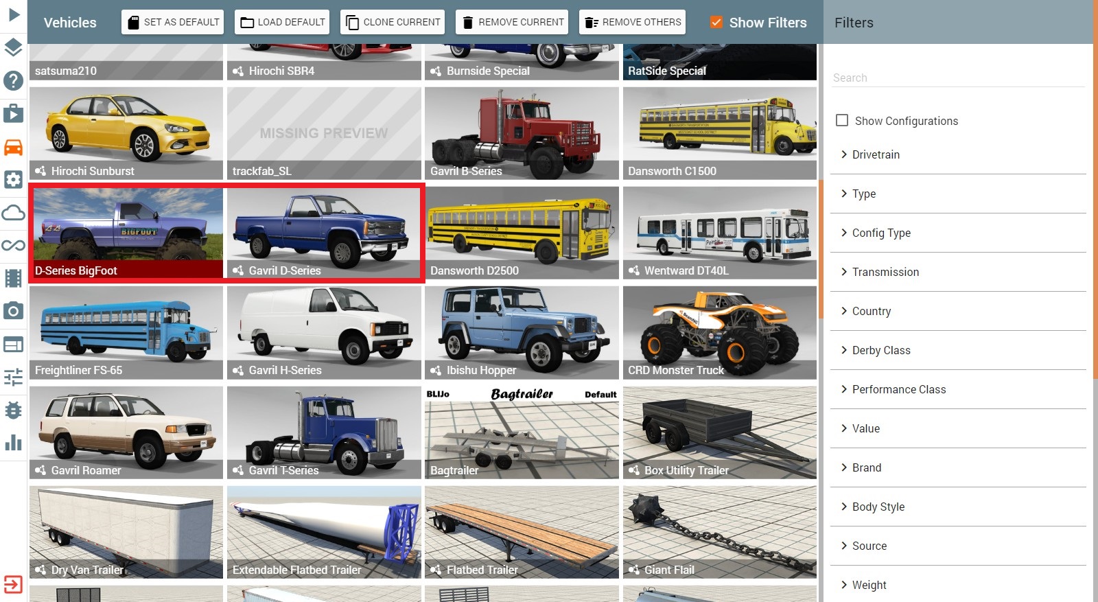Click the infinity loop icon in the sidebar
The height and width of the screenshot is (602, 1098).
14,245
